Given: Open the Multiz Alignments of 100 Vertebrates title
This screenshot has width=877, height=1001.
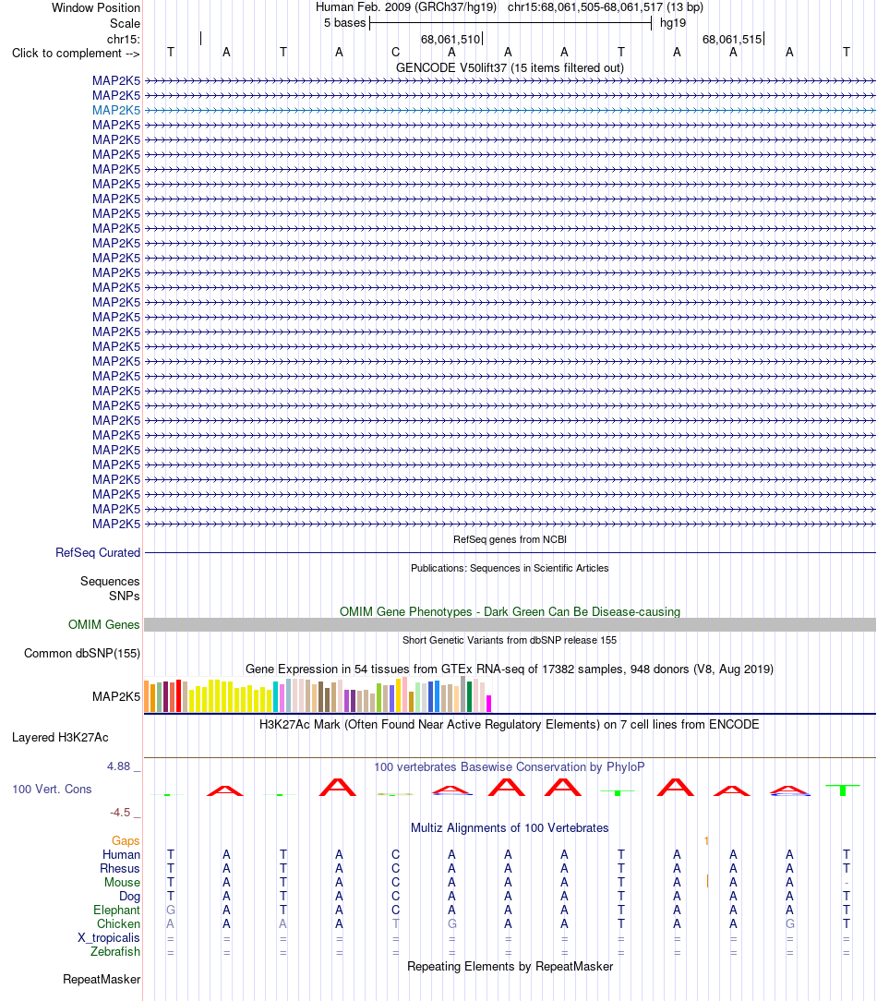Looking at the screenshot, I should pyautogui.click(x=510, y=828).
